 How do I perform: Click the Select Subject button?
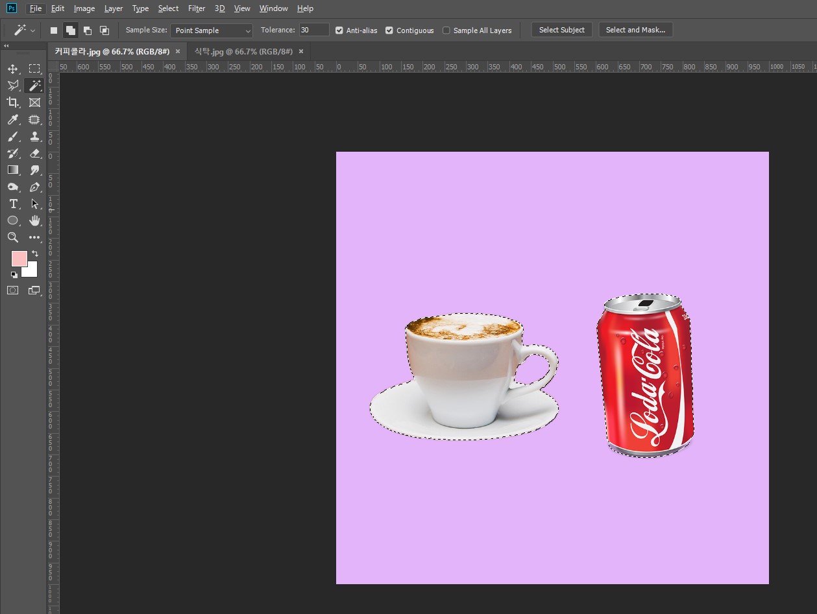pos(561,30)
